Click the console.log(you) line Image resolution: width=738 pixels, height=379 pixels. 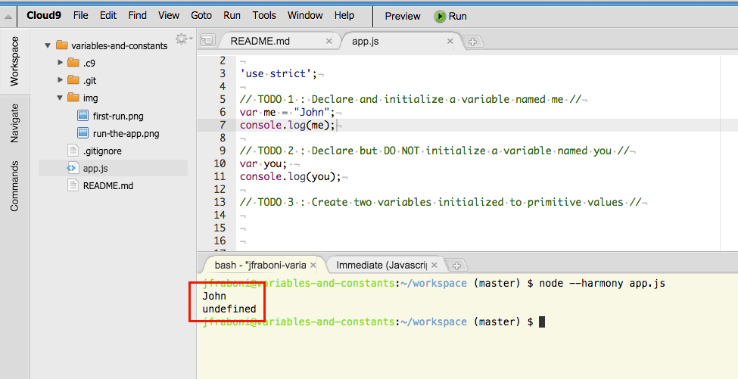tap(290, 176)
